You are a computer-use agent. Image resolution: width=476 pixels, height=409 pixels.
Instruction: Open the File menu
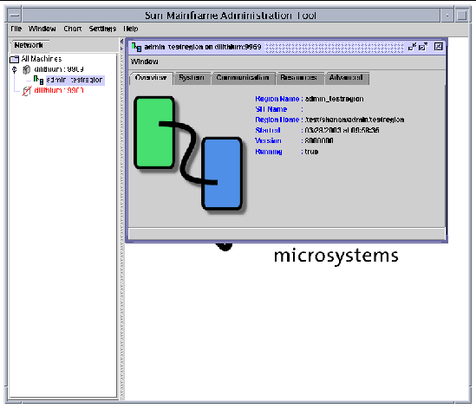point(16,29)
